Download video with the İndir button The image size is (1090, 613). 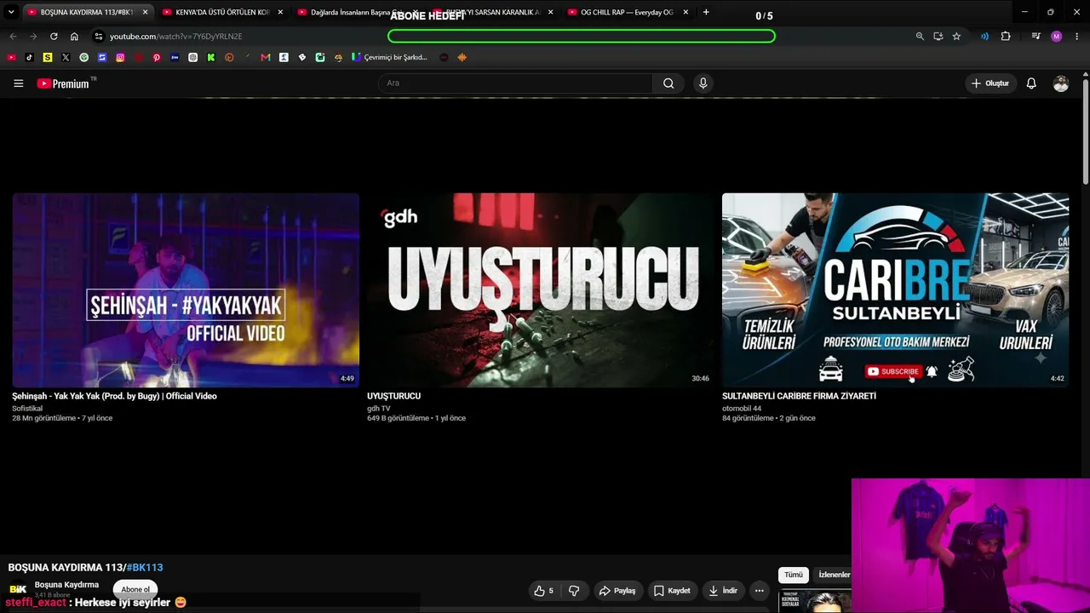(x=723, y=591)
